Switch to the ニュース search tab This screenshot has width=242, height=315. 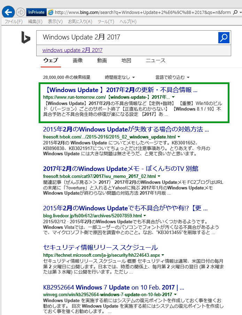[x=156, y=60]
